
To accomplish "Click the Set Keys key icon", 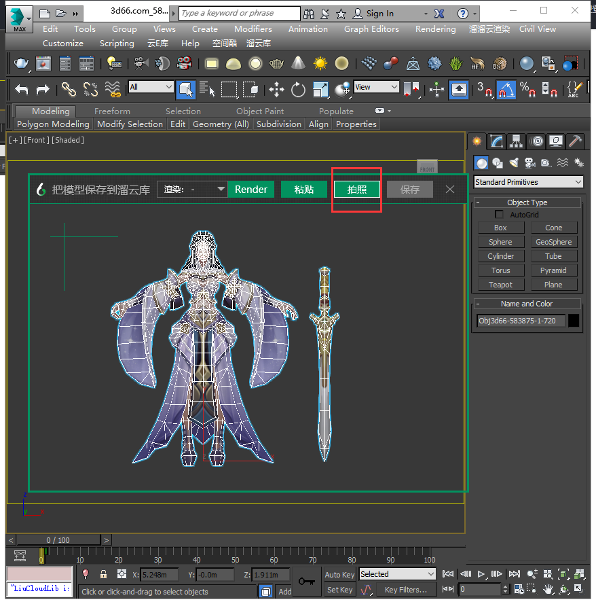I will click(x=307, y=582).
